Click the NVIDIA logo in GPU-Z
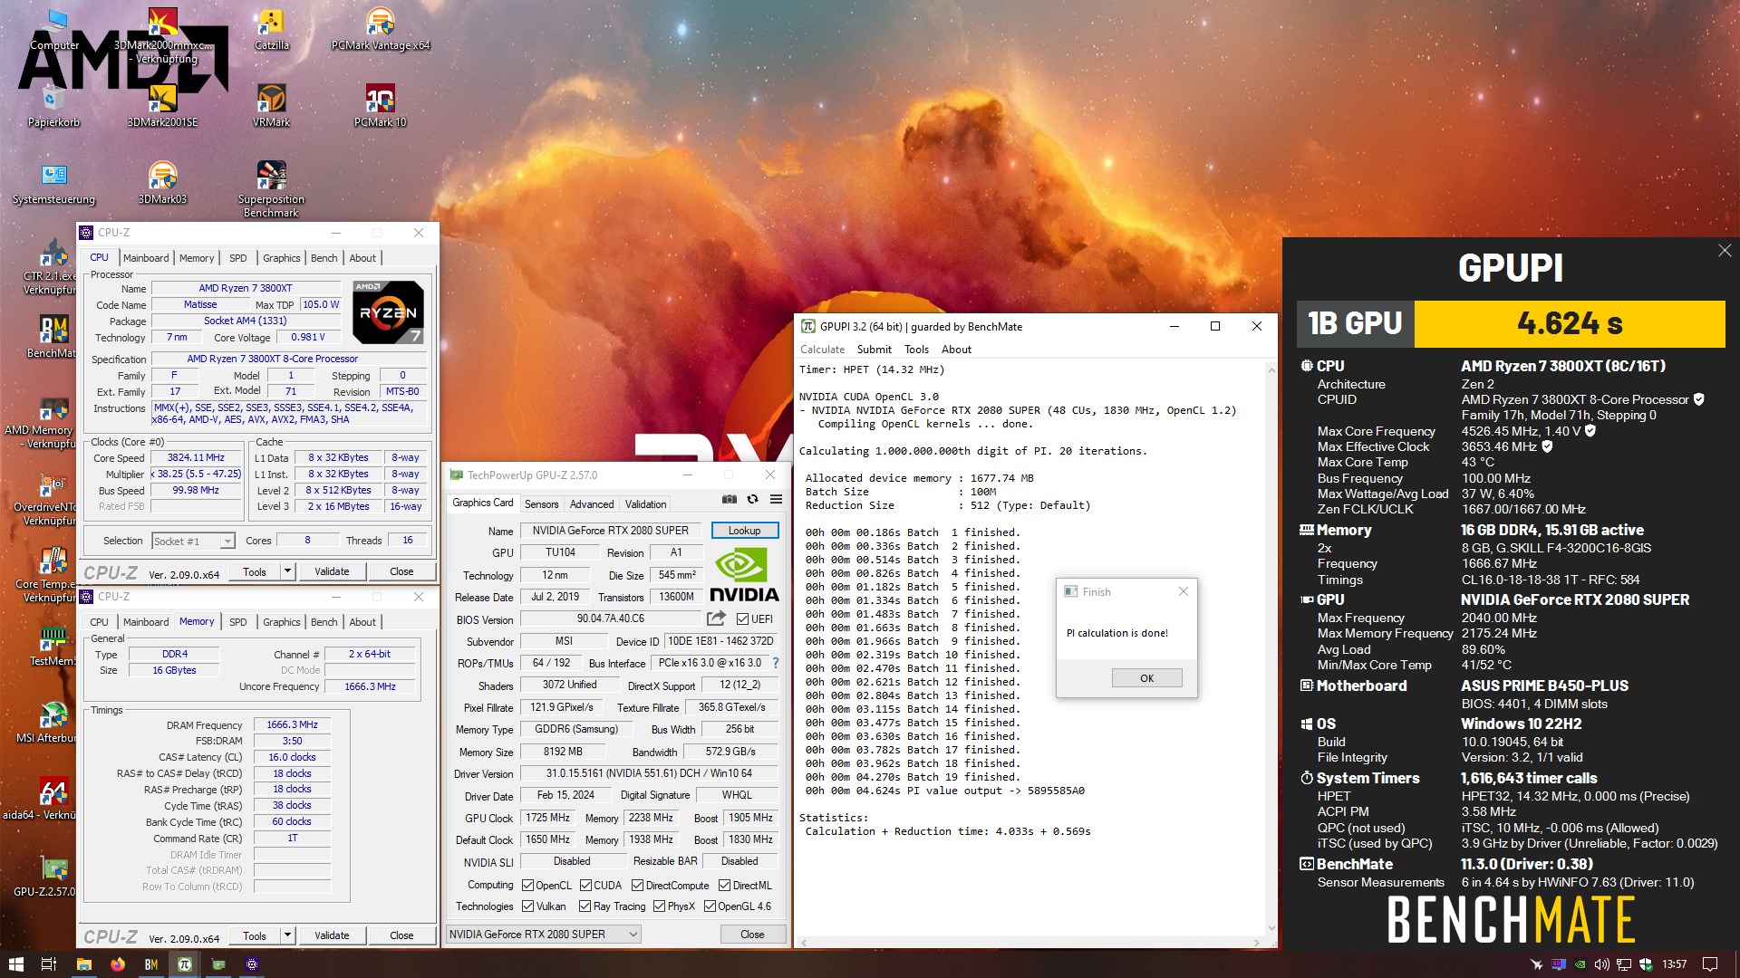The image size is (1740, 978). coord(744,576)
